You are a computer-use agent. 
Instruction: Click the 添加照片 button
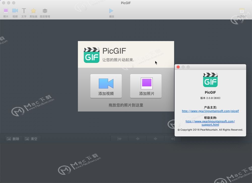[146, 86]
